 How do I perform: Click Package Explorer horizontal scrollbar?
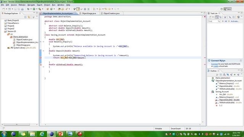pos(17,124)
